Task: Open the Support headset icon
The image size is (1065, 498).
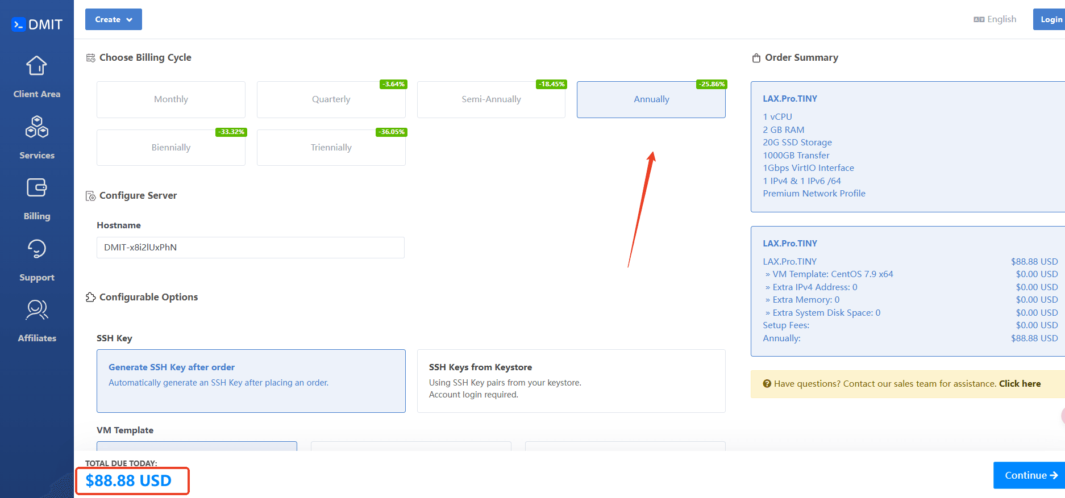Action: [37, 249]
